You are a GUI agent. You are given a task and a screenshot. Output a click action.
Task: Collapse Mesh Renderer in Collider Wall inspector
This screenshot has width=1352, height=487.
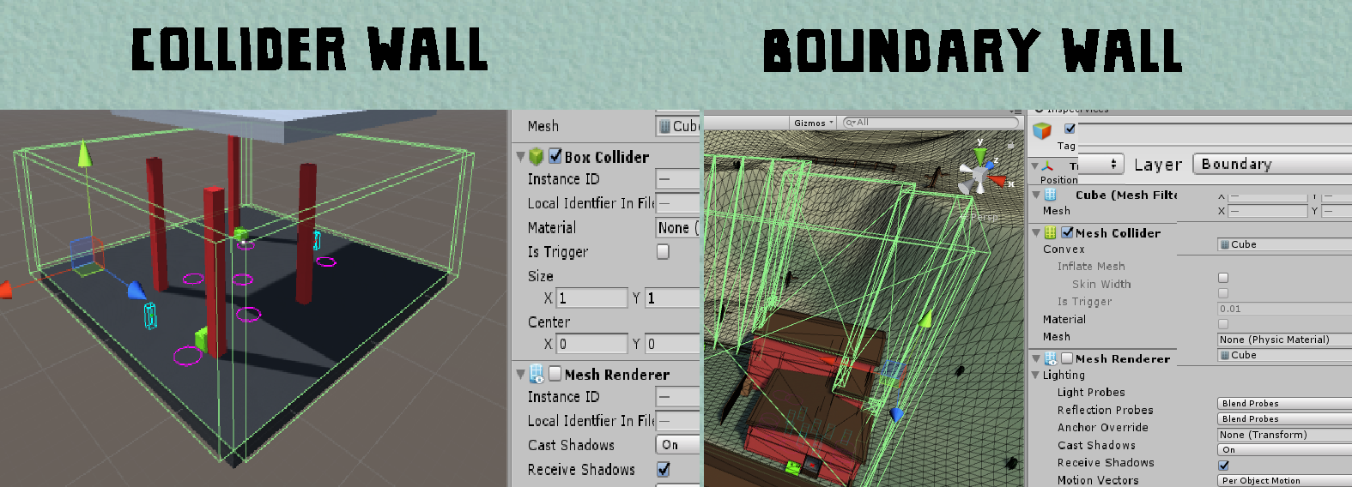pos(520,375)
